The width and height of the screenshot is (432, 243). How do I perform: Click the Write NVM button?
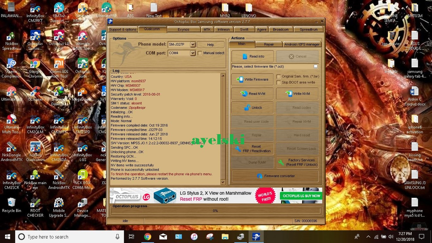297,94
